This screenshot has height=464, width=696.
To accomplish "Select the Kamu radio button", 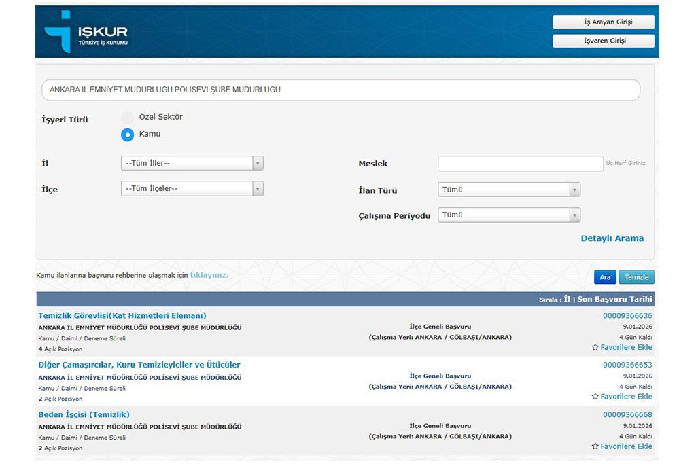I will pyautogui.click(x=127, y=135).
